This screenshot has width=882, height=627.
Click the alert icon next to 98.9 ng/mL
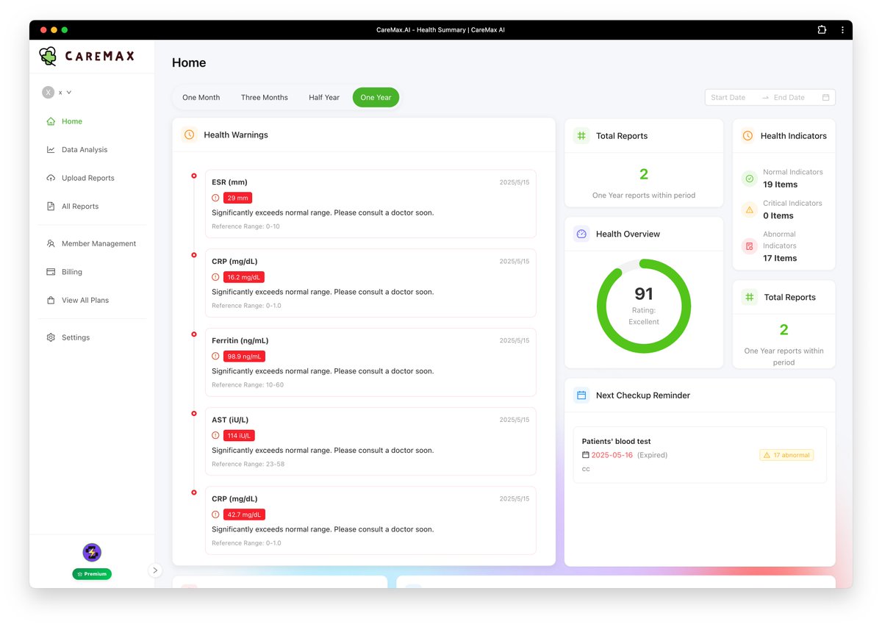215,357
